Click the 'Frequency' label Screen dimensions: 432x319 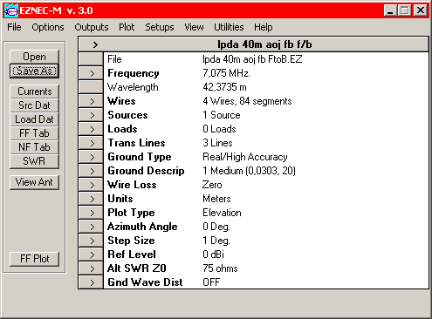coord(134,73)
